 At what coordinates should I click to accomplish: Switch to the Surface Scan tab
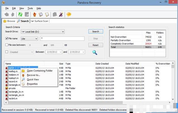(40, 21)
